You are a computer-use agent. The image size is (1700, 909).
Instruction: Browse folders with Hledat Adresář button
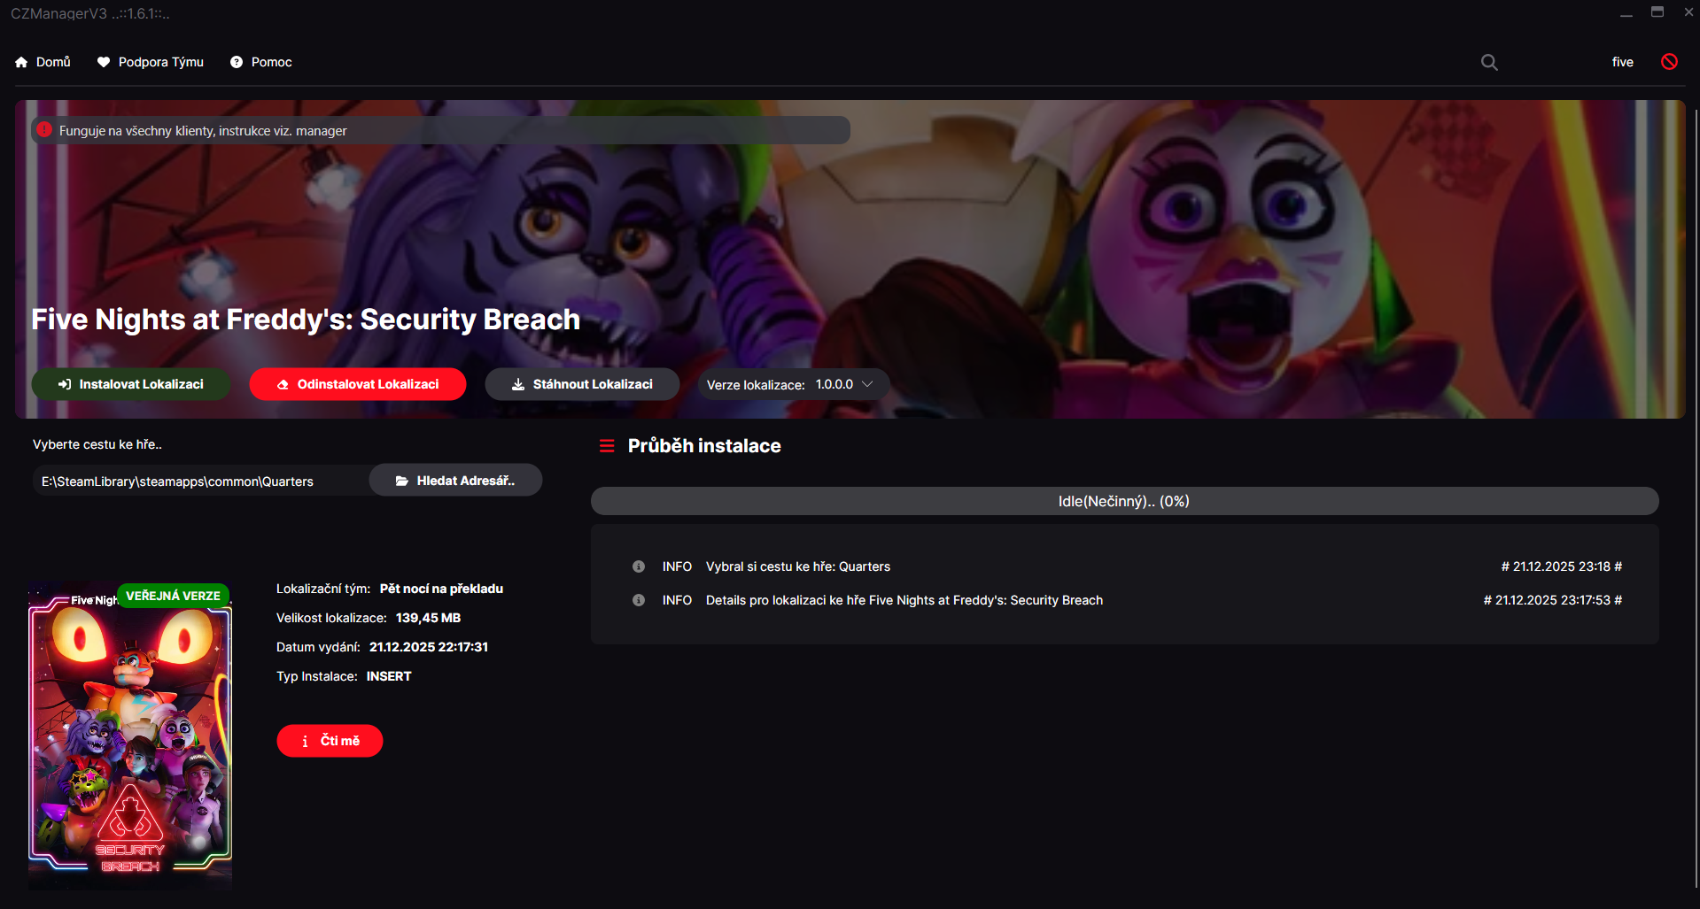pos(455,481)
